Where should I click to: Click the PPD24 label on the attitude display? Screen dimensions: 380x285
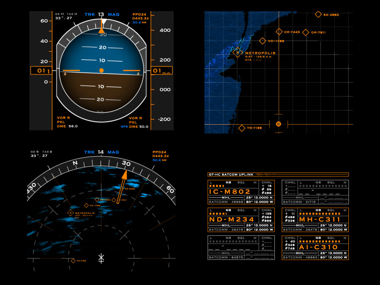[x=140, y=14]
